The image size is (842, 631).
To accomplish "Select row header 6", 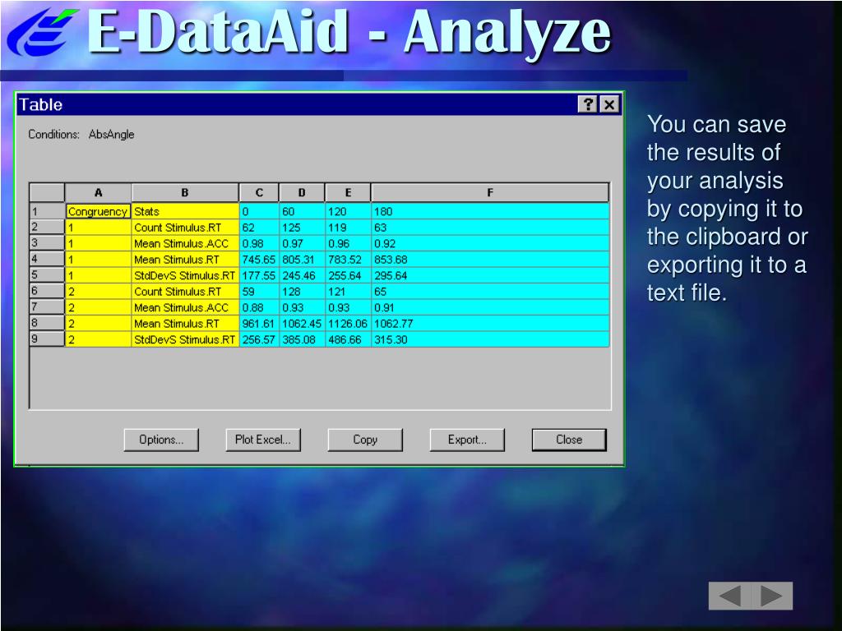I will tap(47, 292).
